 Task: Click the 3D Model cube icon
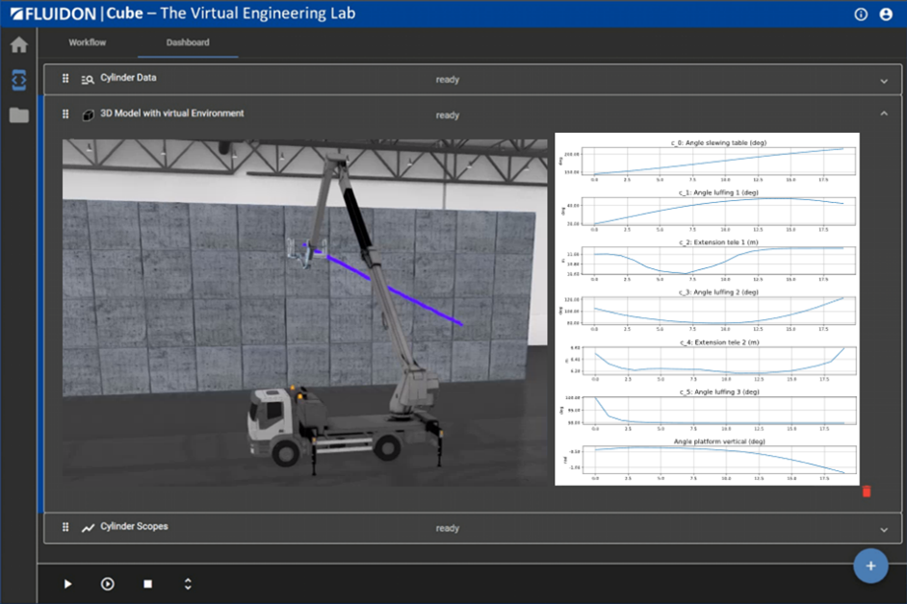pyautogui.click(x=88, y=114)
